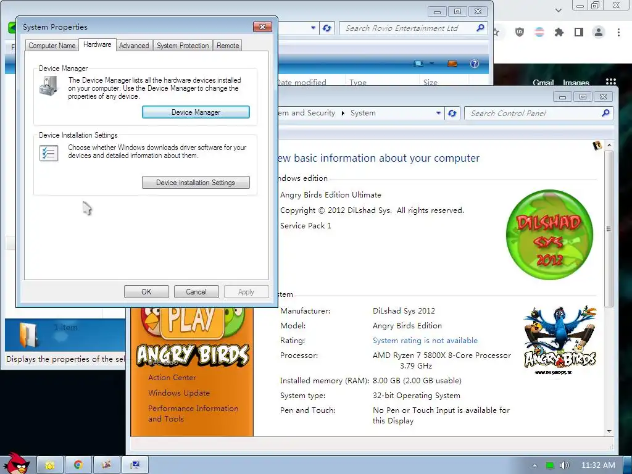
Task: Open the Device Manager button
Action: (196, 112)
